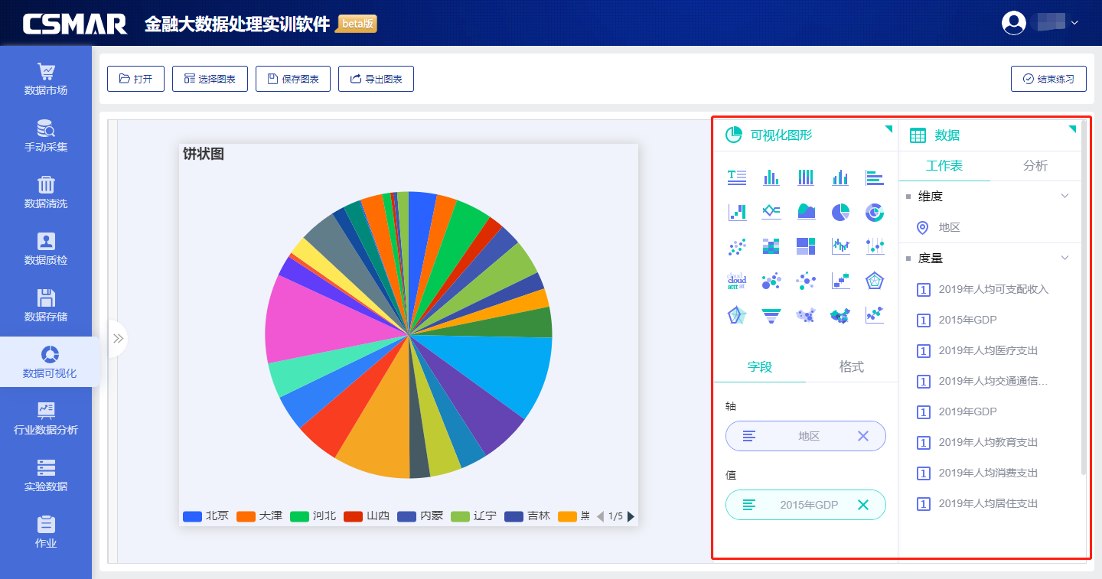The width and height of the screenshot is (1102, 579).
Task: Select the funnel chart icon
Action: [771, 315]
